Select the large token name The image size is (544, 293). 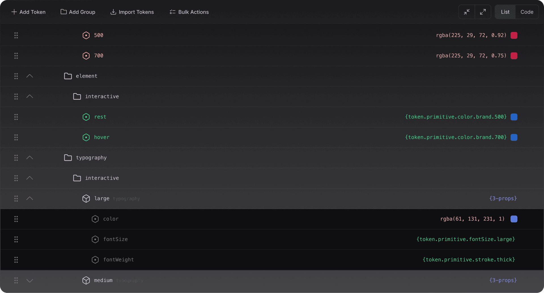click(x=102, y=199)
